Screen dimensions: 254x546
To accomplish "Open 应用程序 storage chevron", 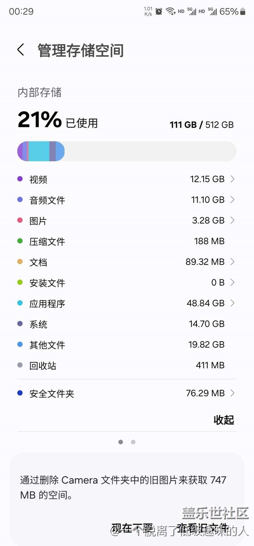I will click(x=233, y=303).
